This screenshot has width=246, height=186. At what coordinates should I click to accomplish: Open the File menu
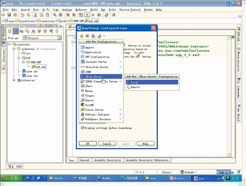(6, 10)
